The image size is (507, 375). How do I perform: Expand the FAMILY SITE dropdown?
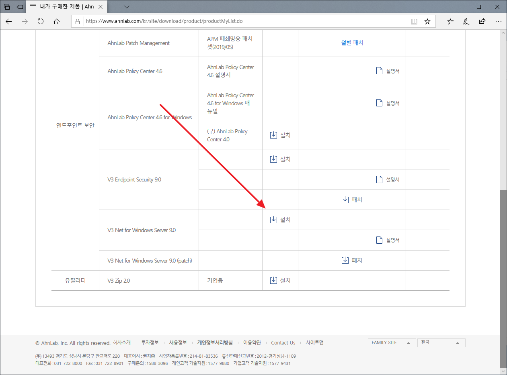392,343
